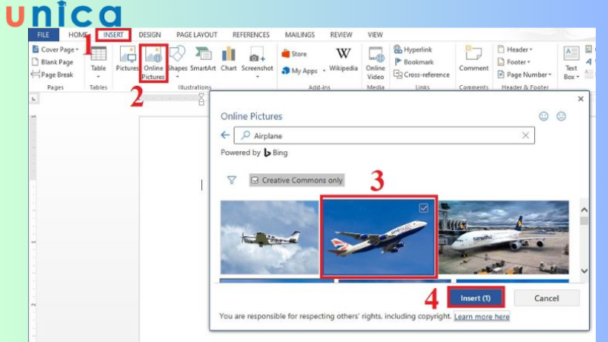
Task: Open the SmartArt graphic tool
Action: point(203,58)
